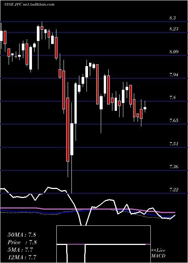The image size is (188, 263).
Task: Click the 7.22 price axis label
Action: [174, 189]
